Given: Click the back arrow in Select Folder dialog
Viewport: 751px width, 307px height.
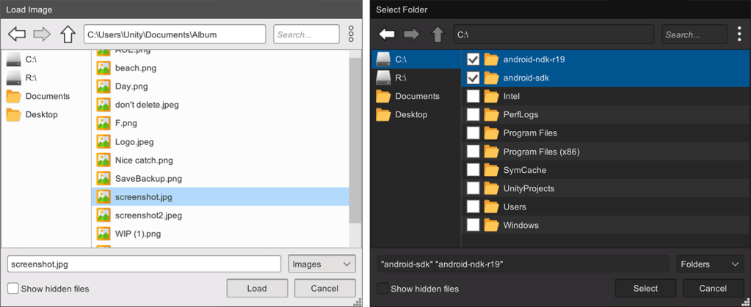Looking at the screenshot, I should (387, 34).
